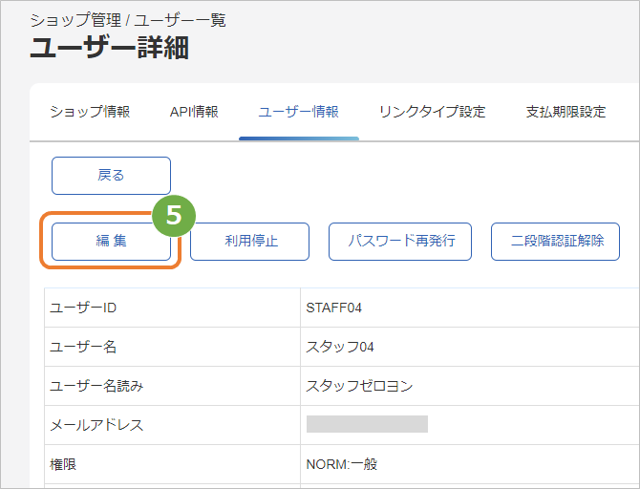Click the パスワード再発行 button
The image size is (640, 489).
[400, 242]
